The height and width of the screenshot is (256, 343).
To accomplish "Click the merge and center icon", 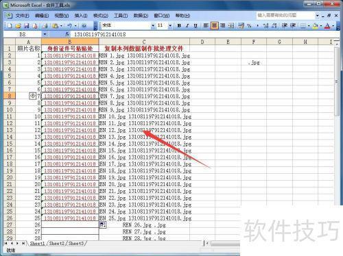I will click(231, 25).
